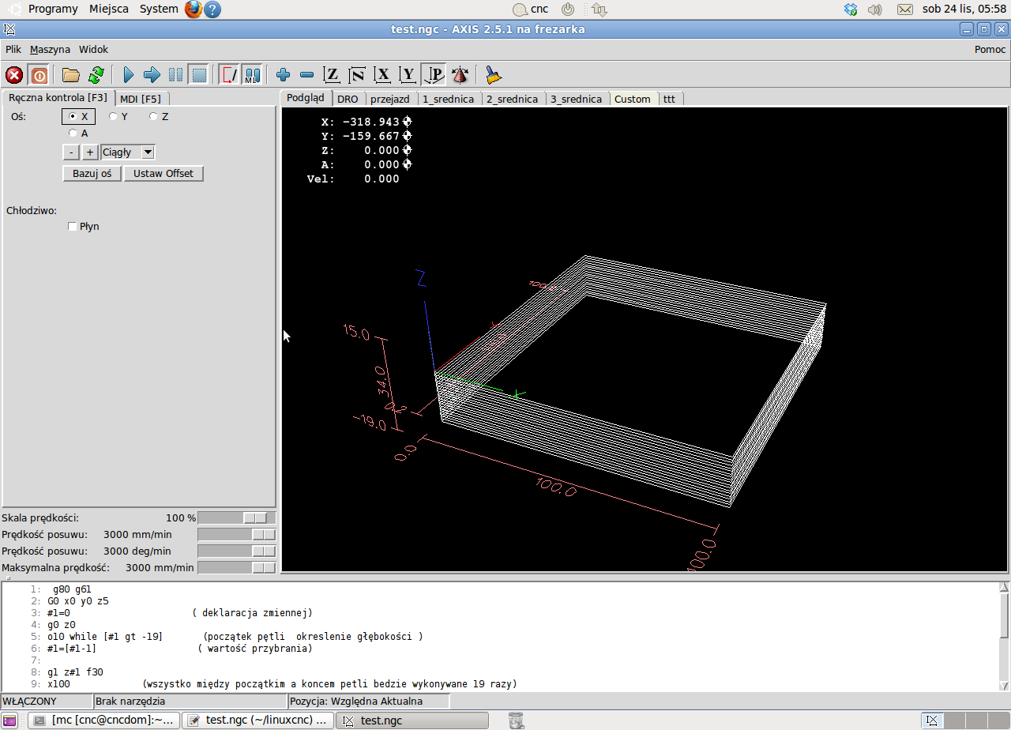
Task: Adjust Prędkość posuwu deg/min slider
Action: pos(237,551)
